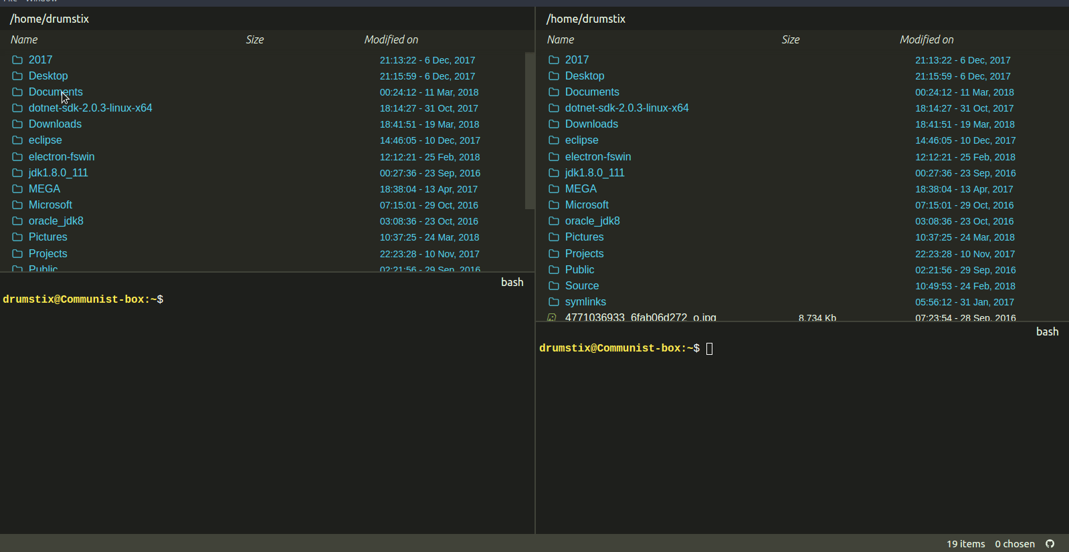Screen dimensions: 1069x552
Task: Click the jdk1.8.0_111 folder icon in the right pane
Action: (x=554, y=173)
